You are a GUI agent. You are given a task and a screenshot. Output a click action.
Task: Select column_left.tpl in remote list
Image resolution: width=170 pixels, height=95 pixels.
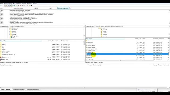tap(91, 46)
